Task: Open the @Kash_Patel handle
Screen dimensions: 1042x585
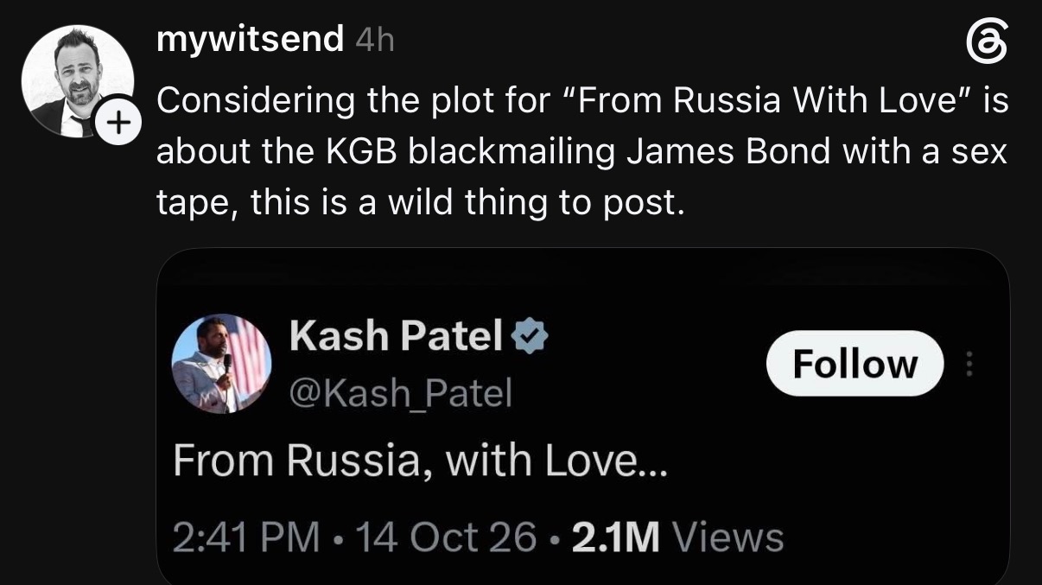Action: (401, 394)
